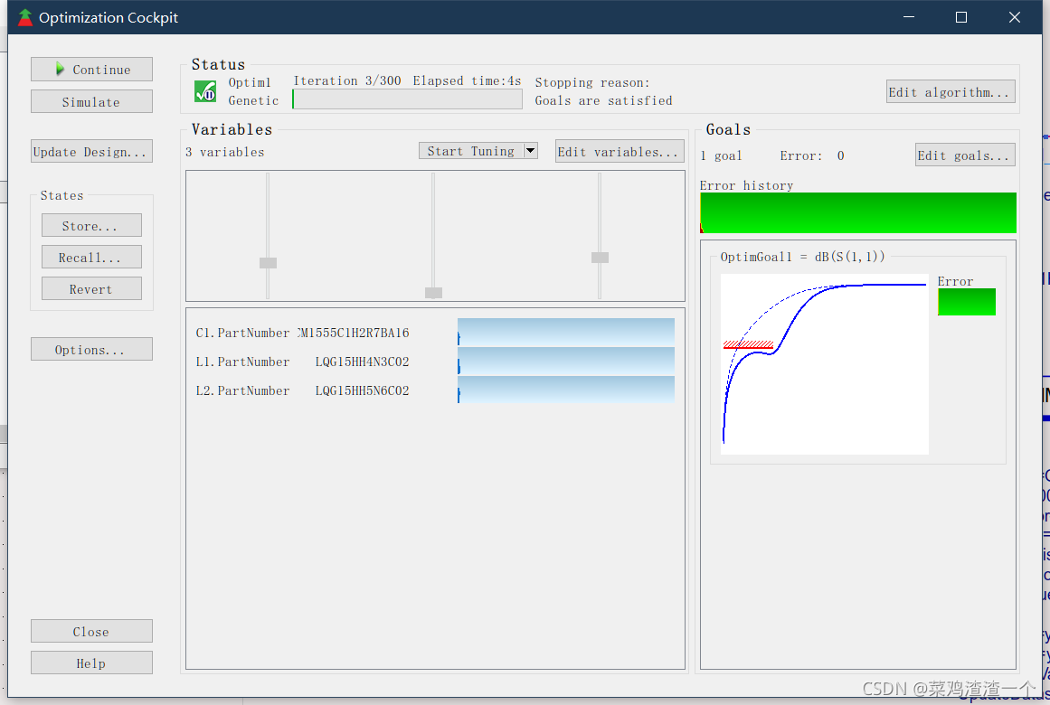This screenshot has height=705, width=1050.
Task: Click the Optim1 optimizer name text
Action: click(250, 82)
